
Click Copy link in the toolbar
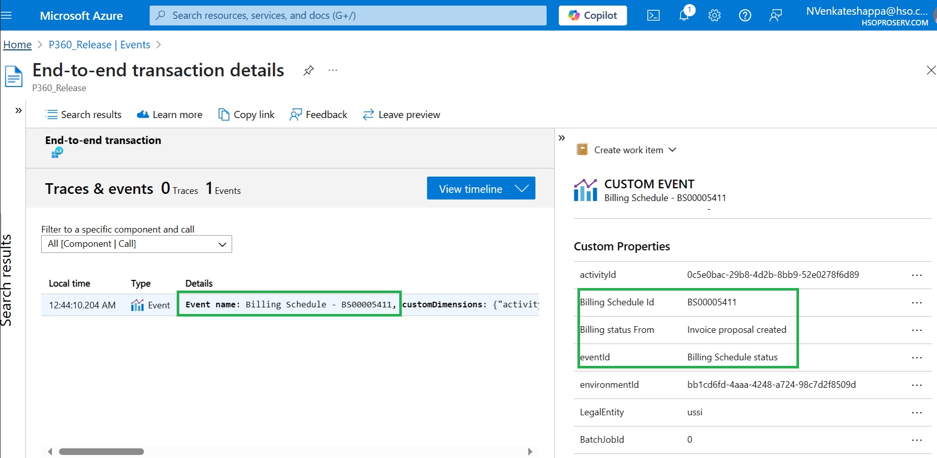tap(246, 115)
